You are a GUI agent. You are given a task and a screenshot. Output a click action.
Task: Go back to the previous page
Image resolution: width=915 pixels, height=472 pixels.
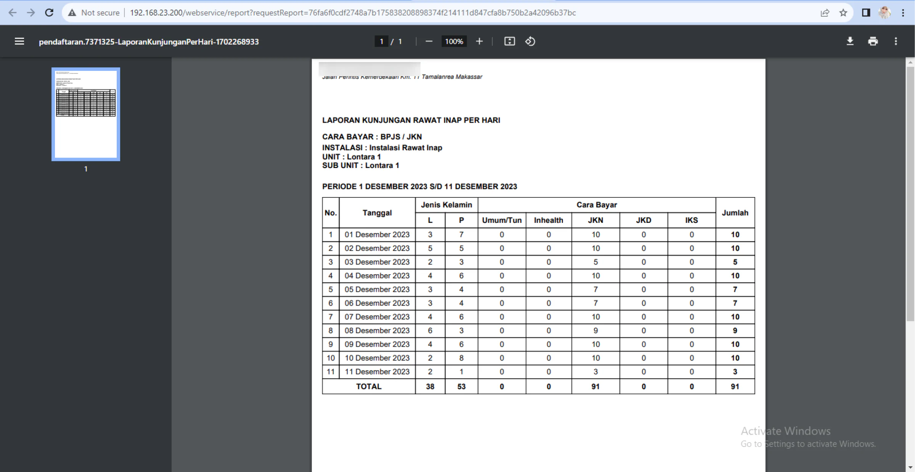[12, 13]
